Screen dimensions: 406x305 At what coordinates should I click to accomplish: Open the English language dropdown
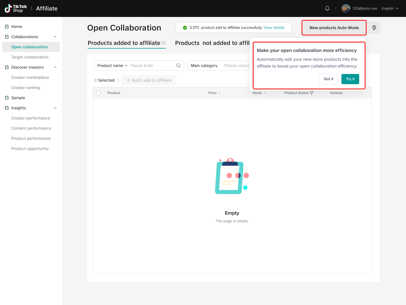pyautogui.click(x=390, y=8)
